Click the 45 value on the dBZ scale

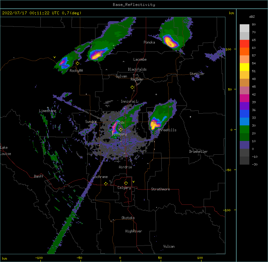254,87
